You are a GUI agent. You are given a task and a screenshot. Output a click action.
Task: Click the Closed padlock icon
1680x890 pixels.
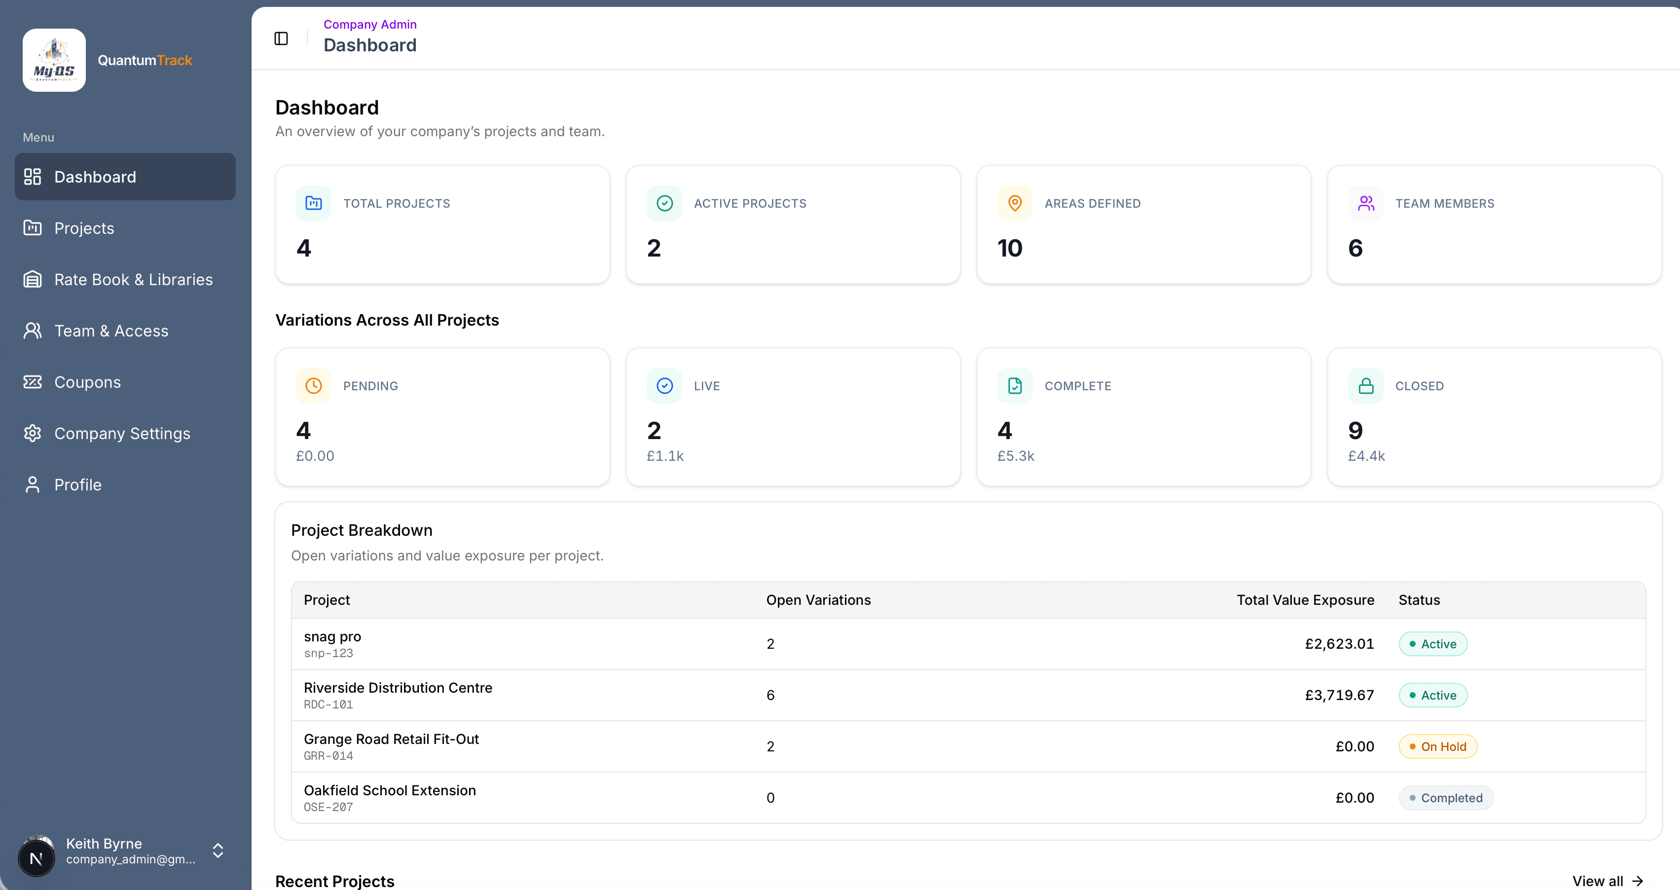(x=1366, y=386)
